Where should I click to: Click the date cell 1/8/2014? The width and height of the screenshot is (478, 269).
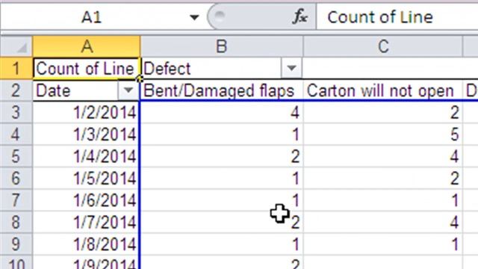[87, 244]
